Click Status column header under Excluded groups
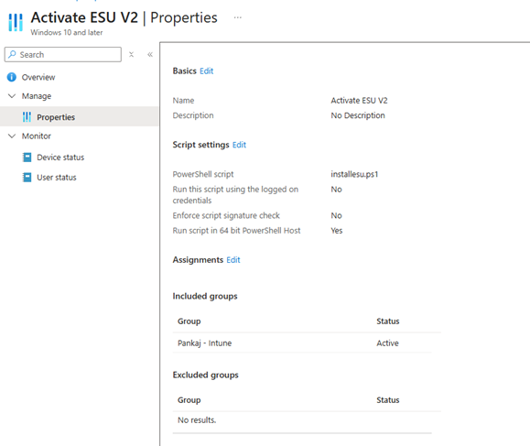 coord(388,400)
